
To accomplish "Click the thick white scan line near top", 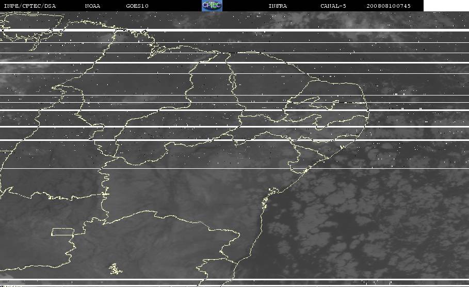I will [x=234, y=30].
